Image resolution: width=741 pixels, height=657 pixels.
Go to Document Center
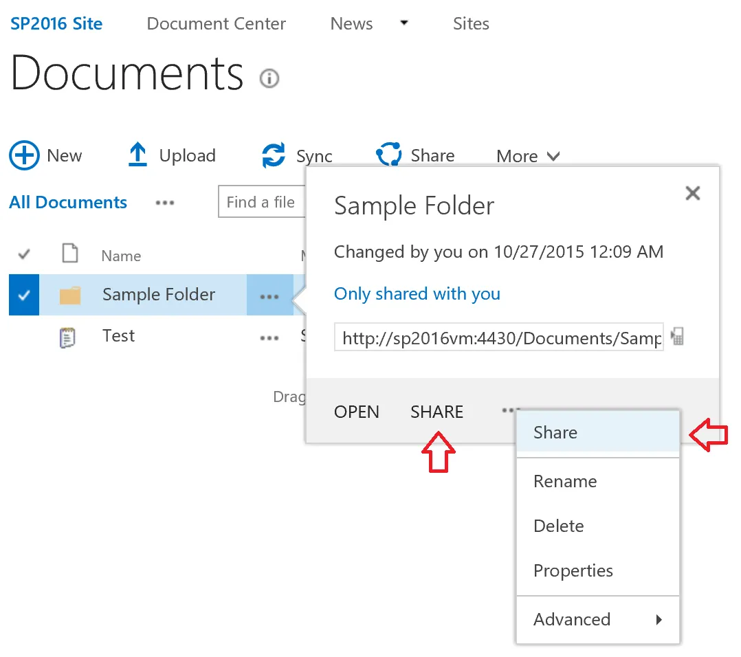coord(216,23)
